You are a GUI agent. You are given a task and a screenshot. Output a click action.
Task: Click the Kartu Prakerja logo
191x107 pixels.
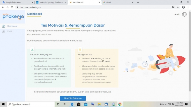(x=13, y=17)
